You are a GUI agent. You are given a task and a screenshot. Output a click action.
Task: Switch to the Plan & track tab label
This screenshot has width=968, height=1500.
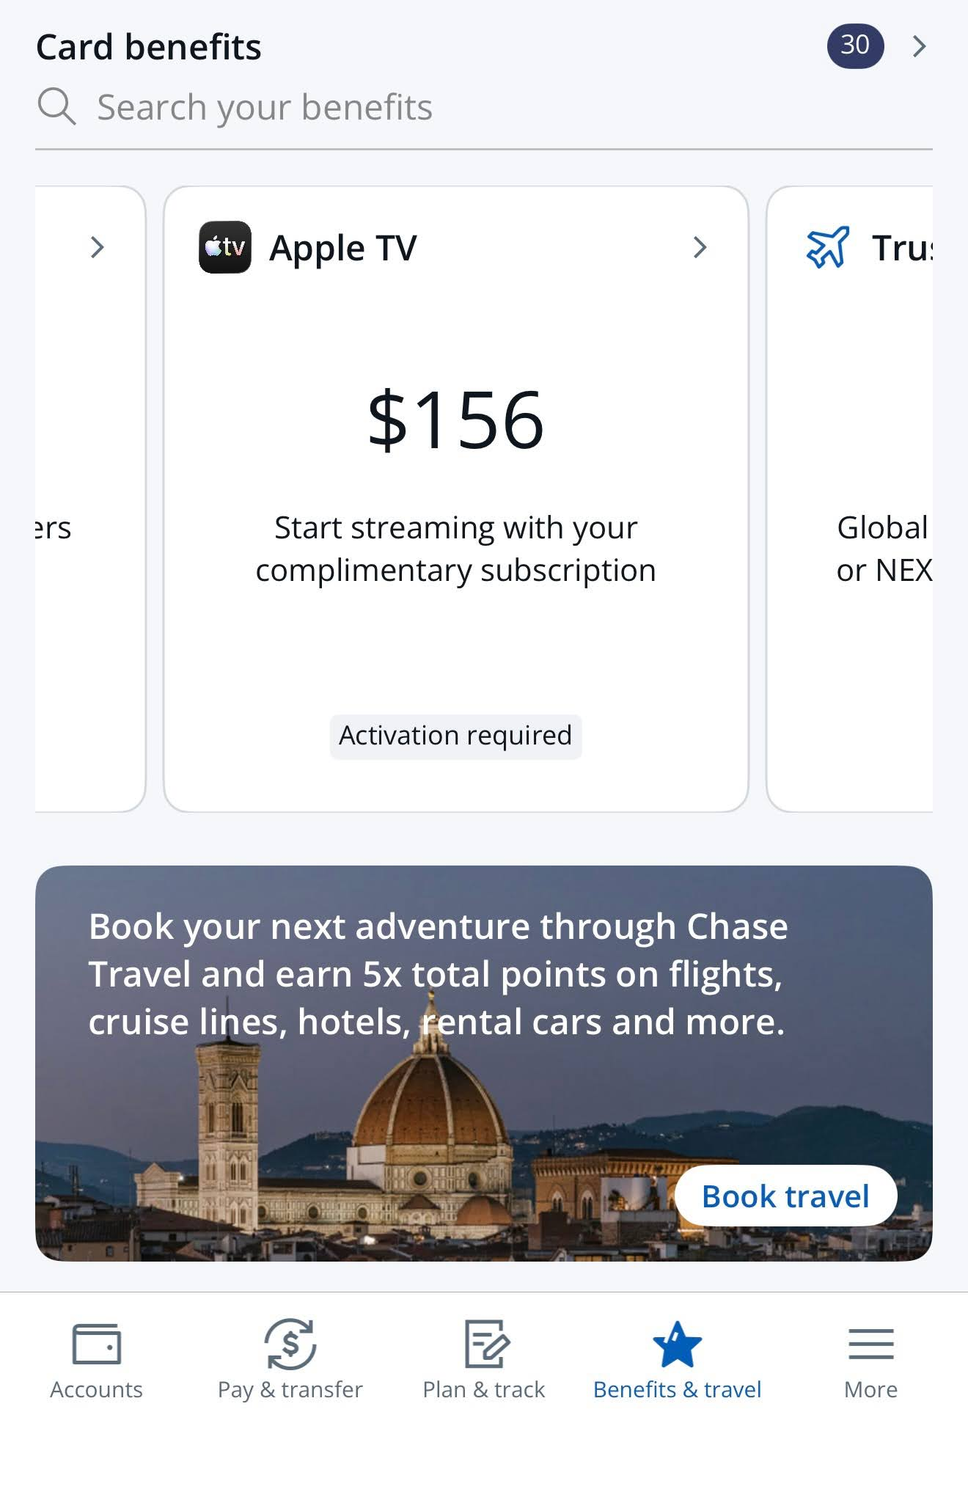click(484, 1389)
